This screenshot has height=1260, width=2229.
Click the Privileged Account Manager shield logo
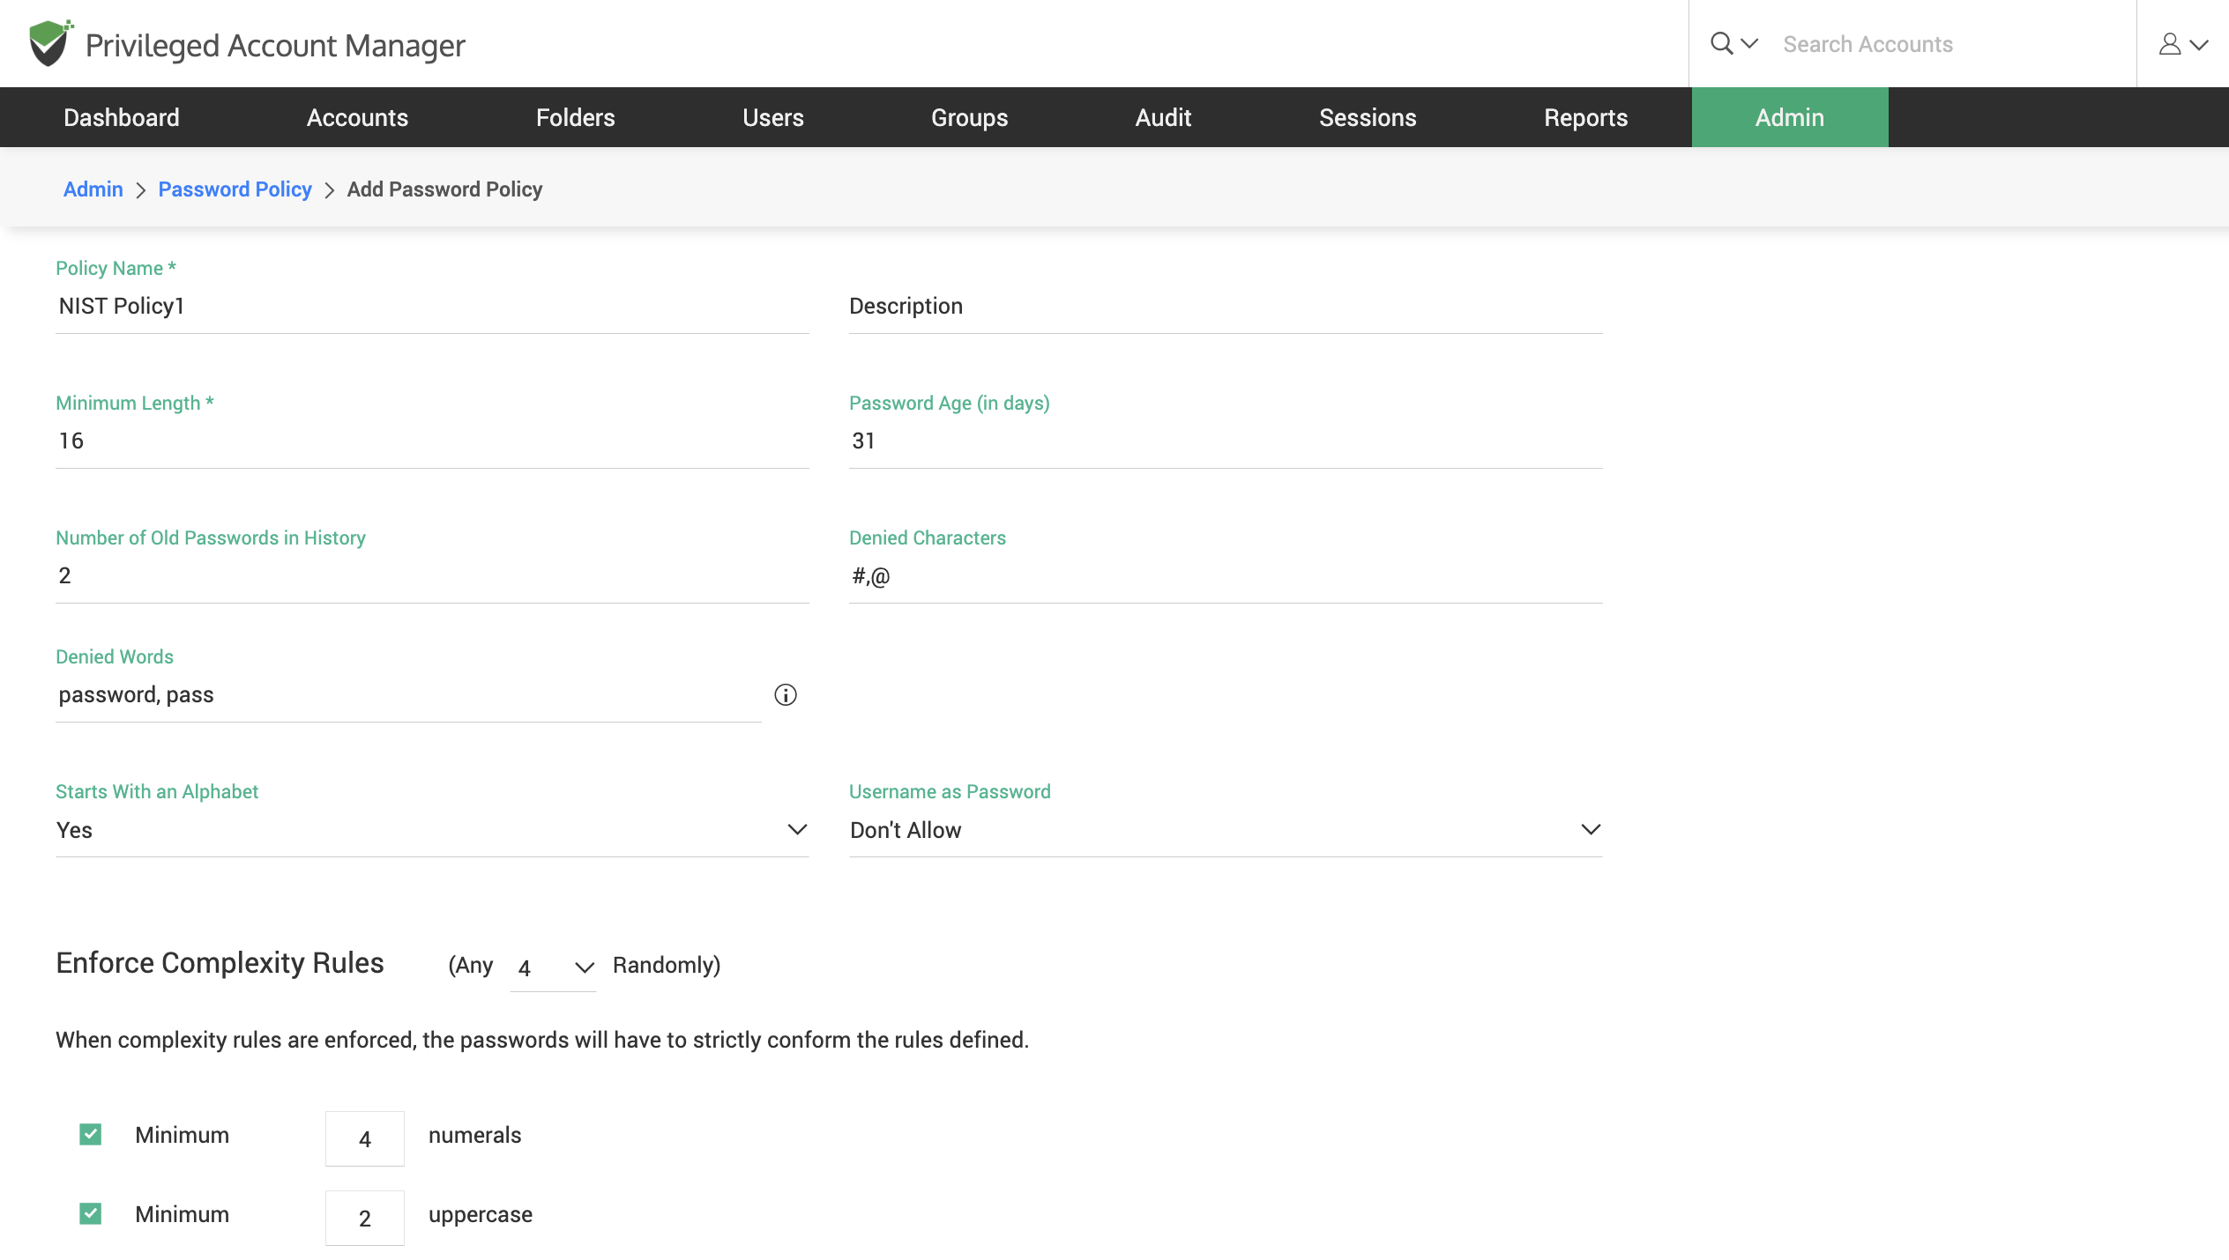(50, 43)
